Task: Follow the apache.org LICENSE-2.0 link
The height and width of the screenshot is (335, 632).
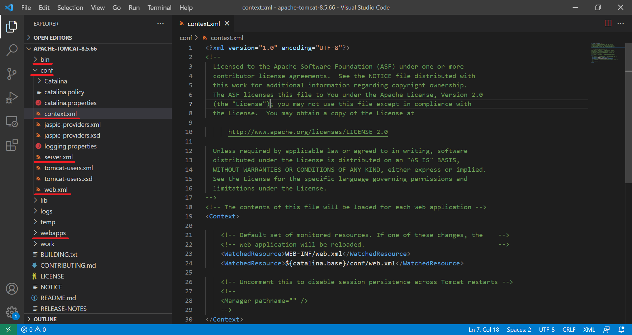Action: (x=308, y=132)
